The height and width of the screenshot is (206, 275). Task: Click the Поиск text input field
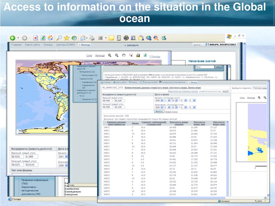click(x=205, y=67)
